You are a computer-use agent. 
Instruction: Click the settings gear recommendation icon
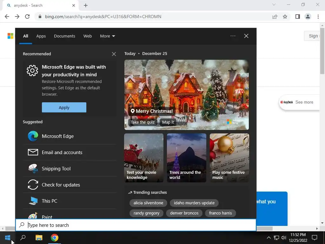pyautogui.click(x=32, y=70)
